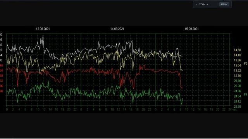Screen dimensions: 248x139
Task: Click the 13.54 value on right axis
Action: click(238, 65)
